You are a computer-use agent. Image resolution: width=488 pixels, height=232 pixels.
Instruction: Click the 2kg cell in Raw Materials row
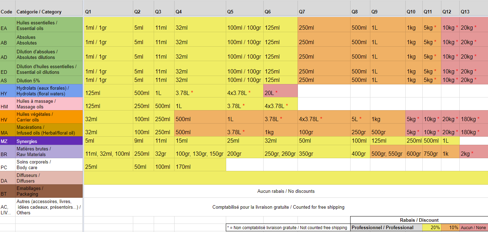pos(473,154)
